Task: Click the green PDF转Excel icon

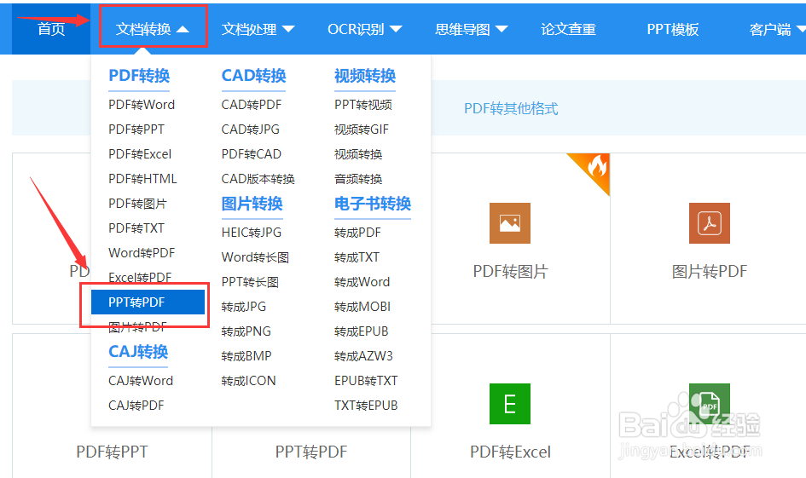Action: [x=509, y=404]
